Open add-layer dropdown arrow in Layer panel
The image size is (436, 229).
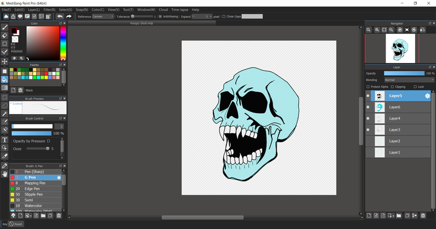point(393,215)
